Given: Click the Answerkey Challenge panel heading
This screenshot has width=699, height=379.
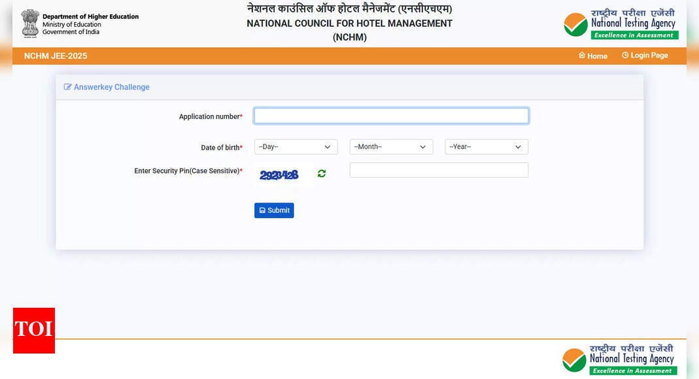Looking at the screenshot, I should [x=111, y=87].
